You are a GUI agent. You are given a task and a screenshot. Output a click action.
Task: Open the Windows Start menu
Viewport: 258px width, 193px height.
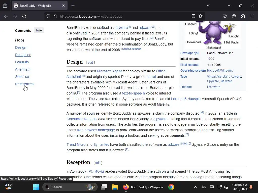[x=36, y=187]
